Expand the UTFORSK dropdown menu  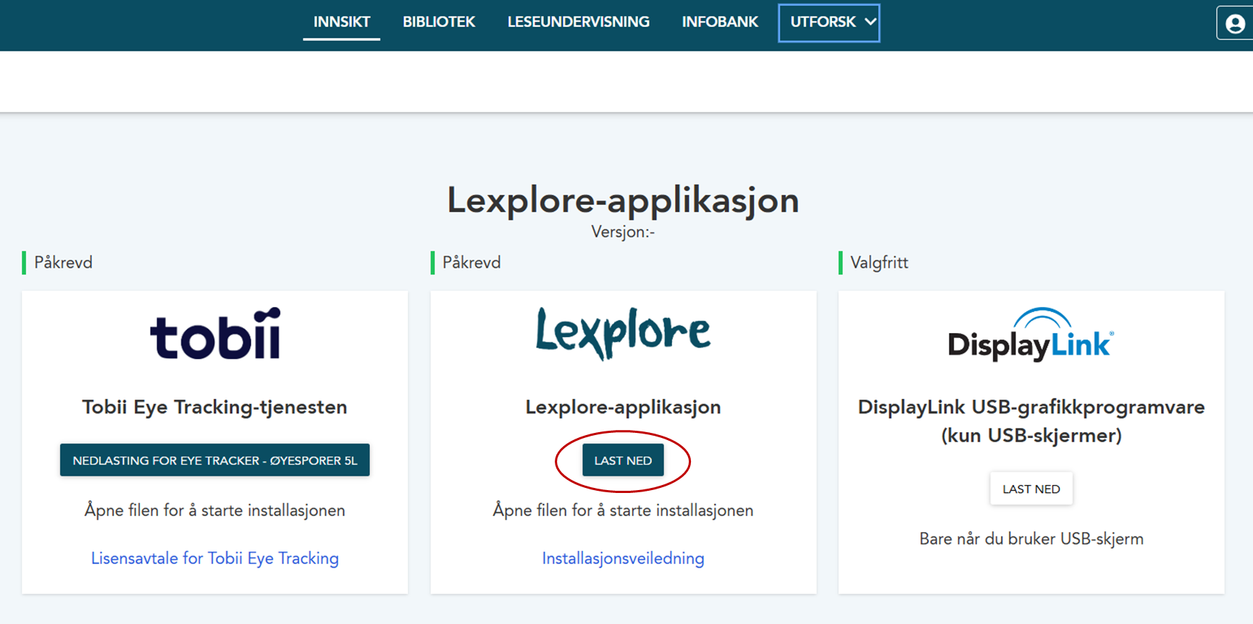829,22
